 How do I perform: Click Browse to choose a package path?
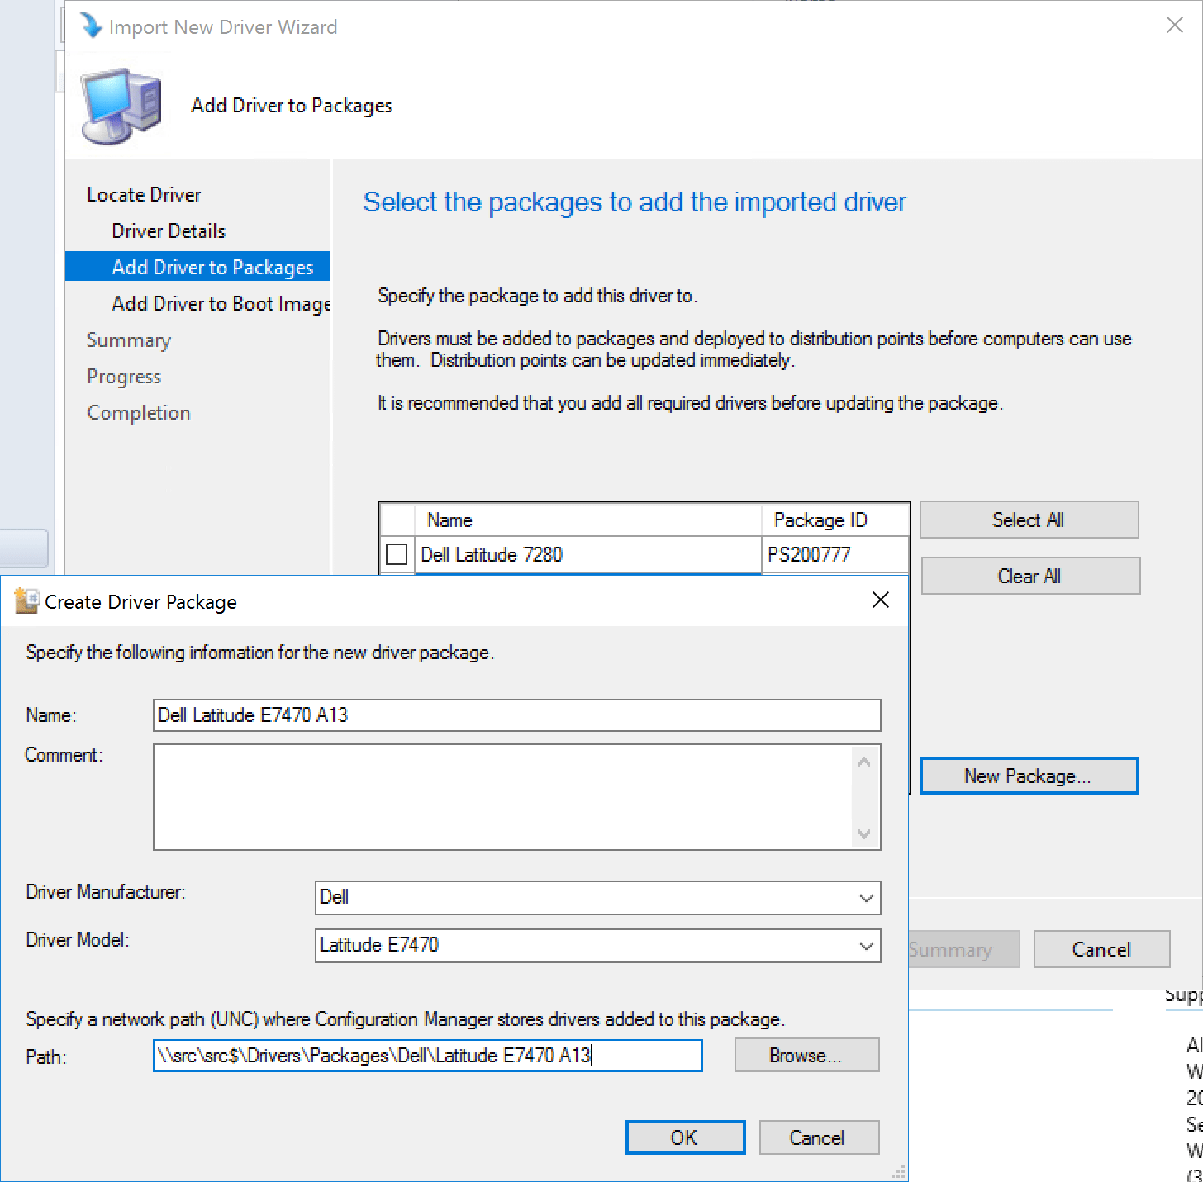[x=806, y=1055]
